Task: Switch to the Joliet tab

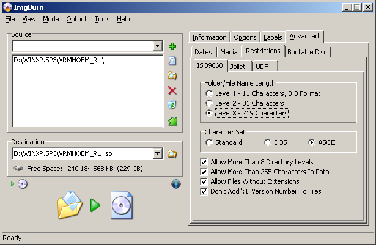Action: coord(238,67)
